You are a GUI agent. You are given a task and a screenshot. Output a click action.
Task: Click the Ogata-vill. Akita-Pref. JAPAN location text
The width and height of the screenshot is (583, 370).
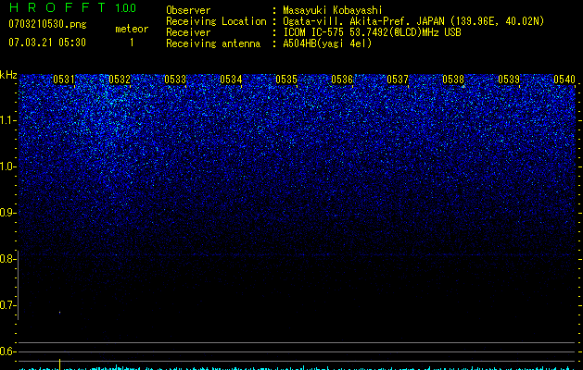pos(413,21)
